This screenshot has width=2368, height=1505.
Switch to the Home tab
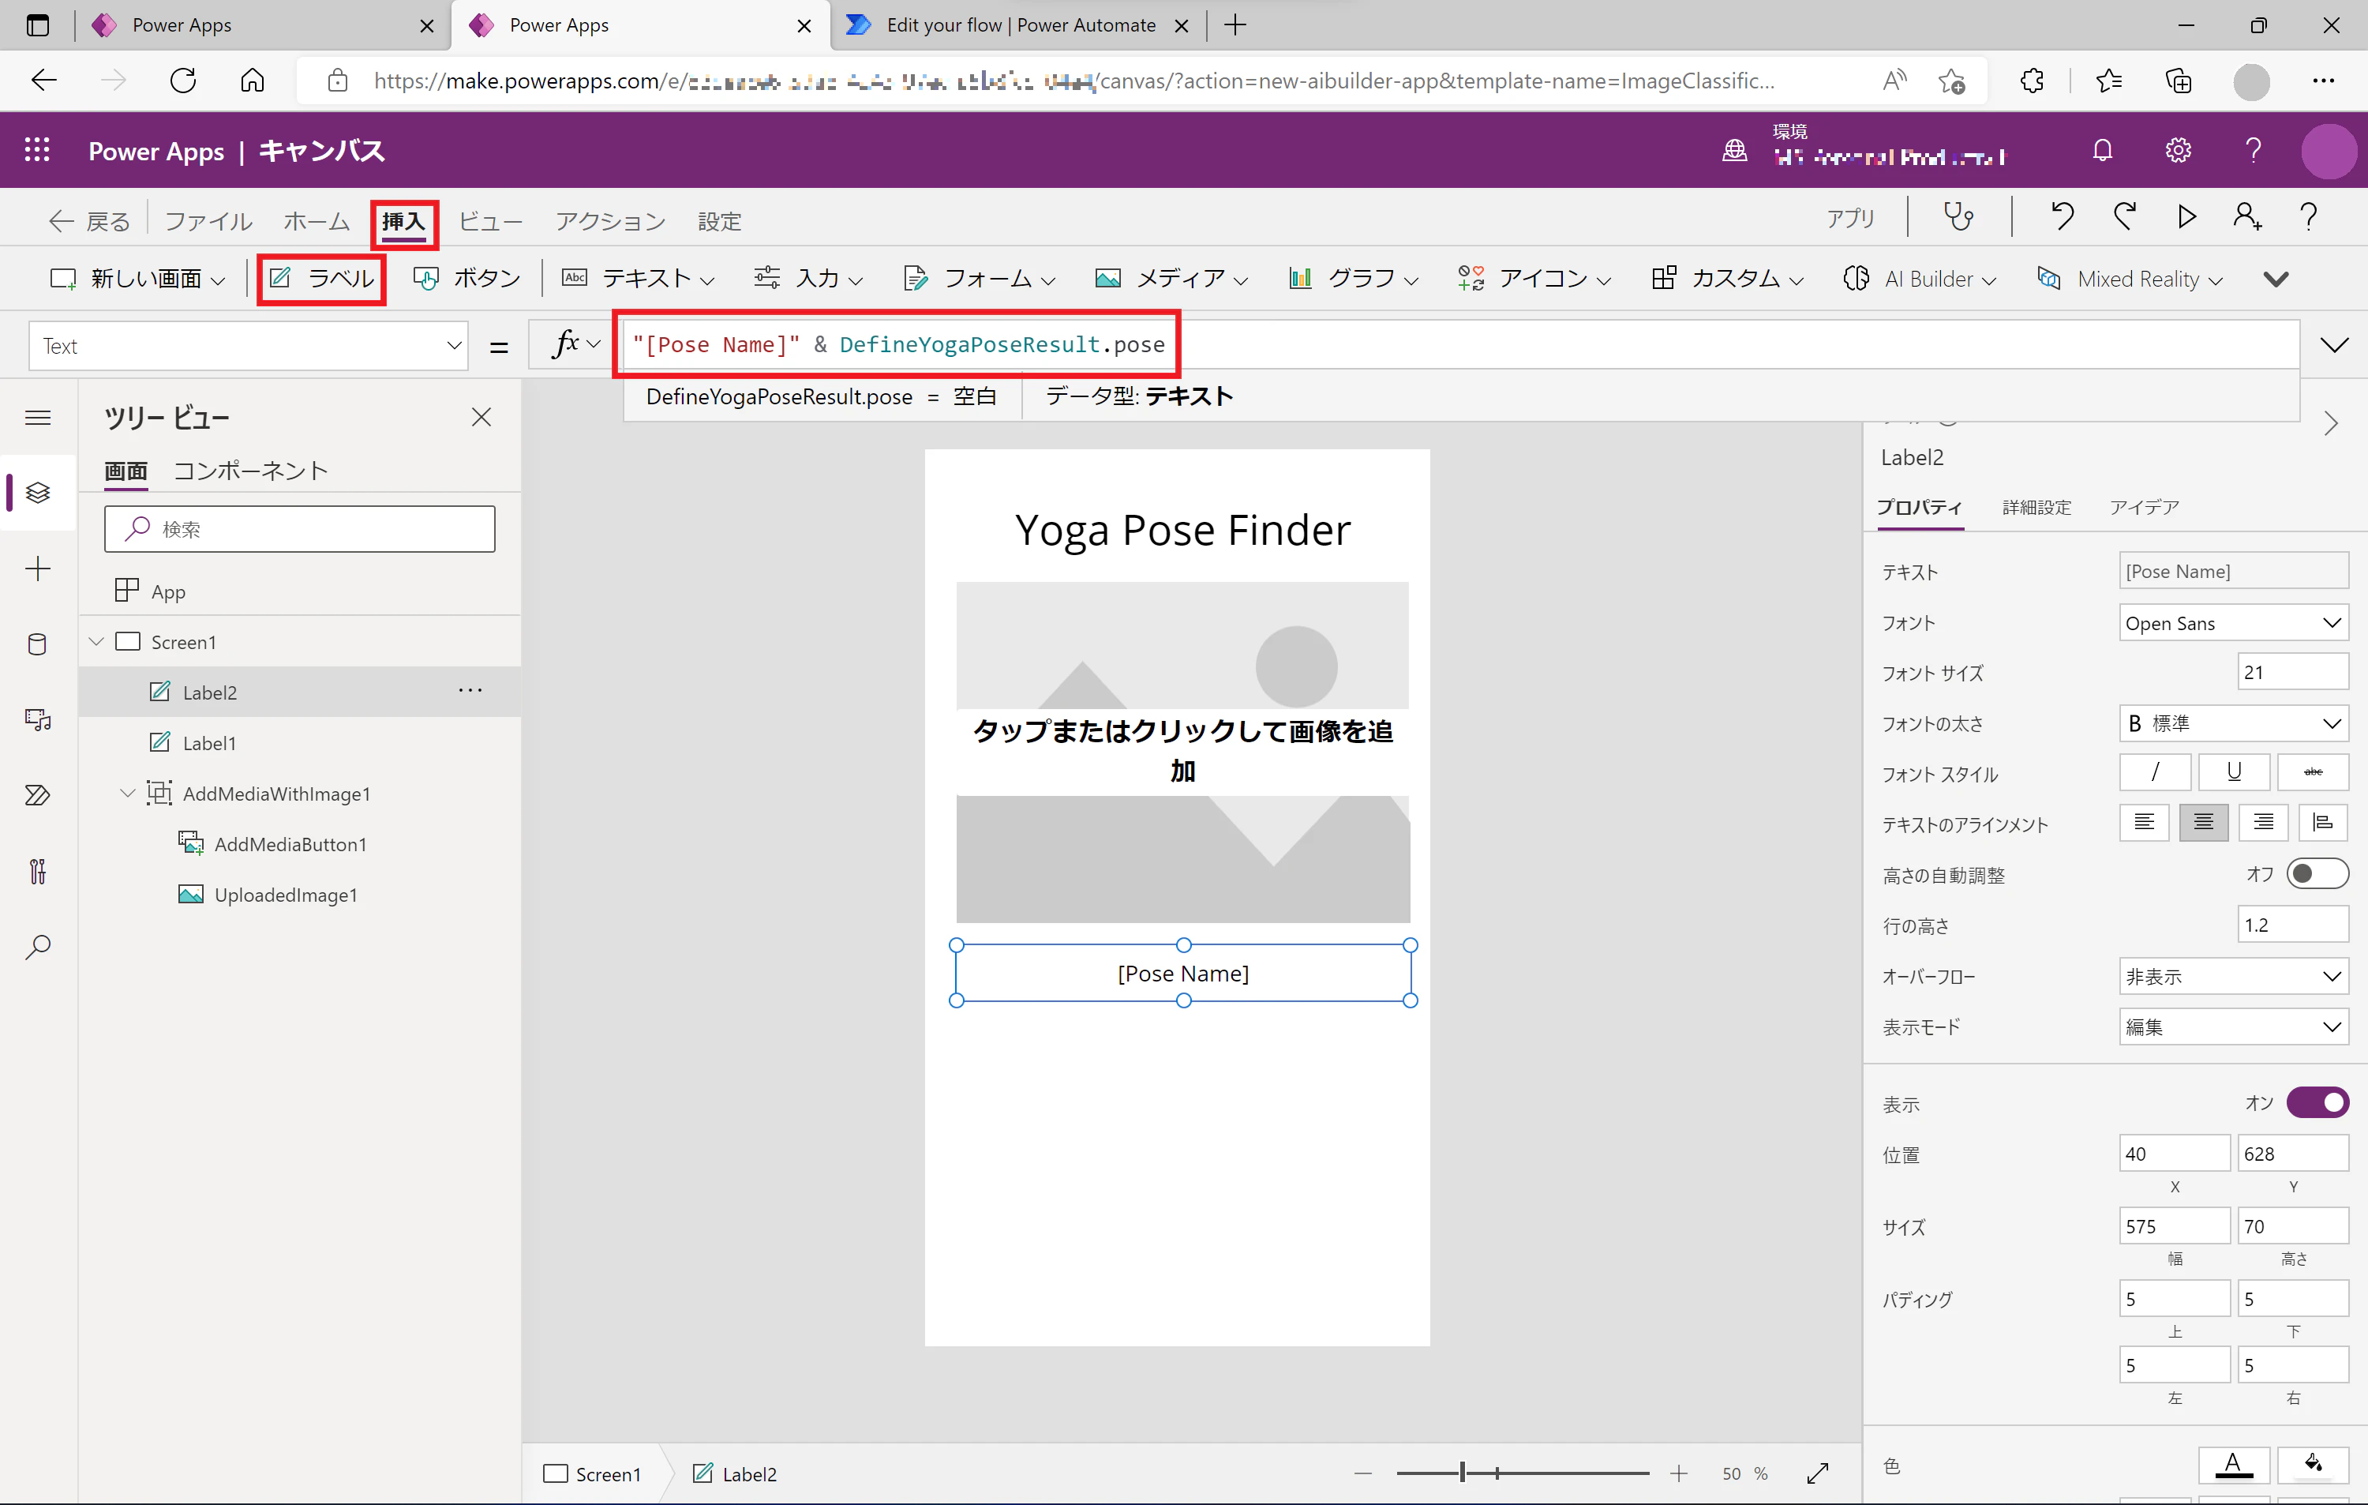317,221
